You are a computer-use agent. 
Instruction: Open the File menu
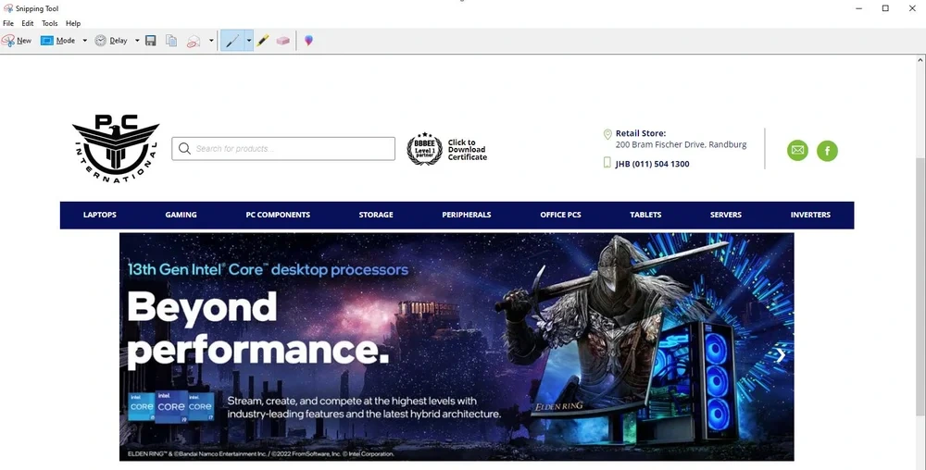click(x=8, y=23)
